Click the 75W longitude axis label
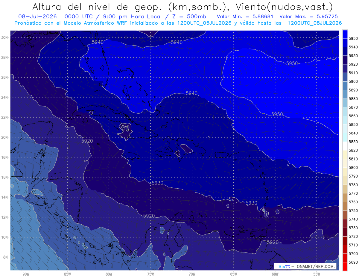The width and height of the screenshot is (359, 278). [150, 274]
